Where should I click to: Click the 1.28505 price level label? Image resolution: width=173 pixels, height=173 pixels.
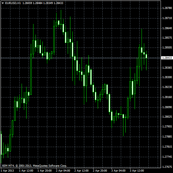point(167,48)
